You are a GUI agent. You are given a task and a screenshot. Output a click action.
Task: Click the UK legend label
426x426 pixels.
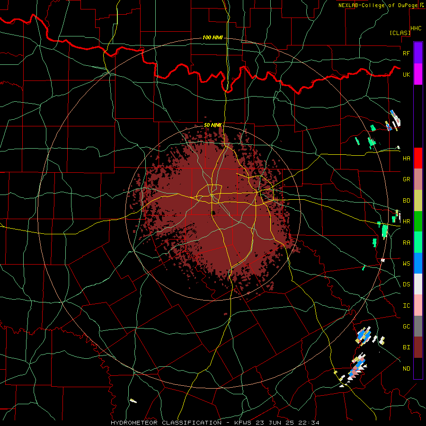pos(406,74)
